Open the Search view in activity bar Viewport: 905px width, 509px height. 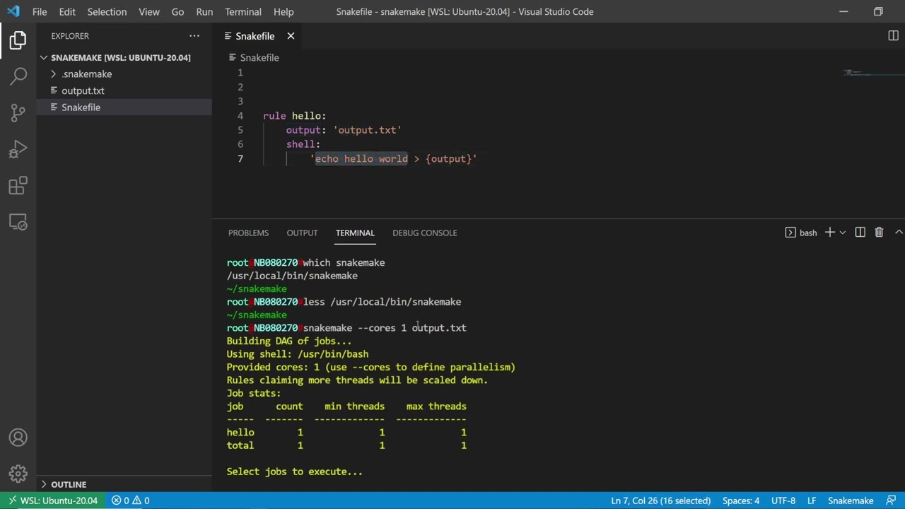pyautogui.click(x=18, y=76)
